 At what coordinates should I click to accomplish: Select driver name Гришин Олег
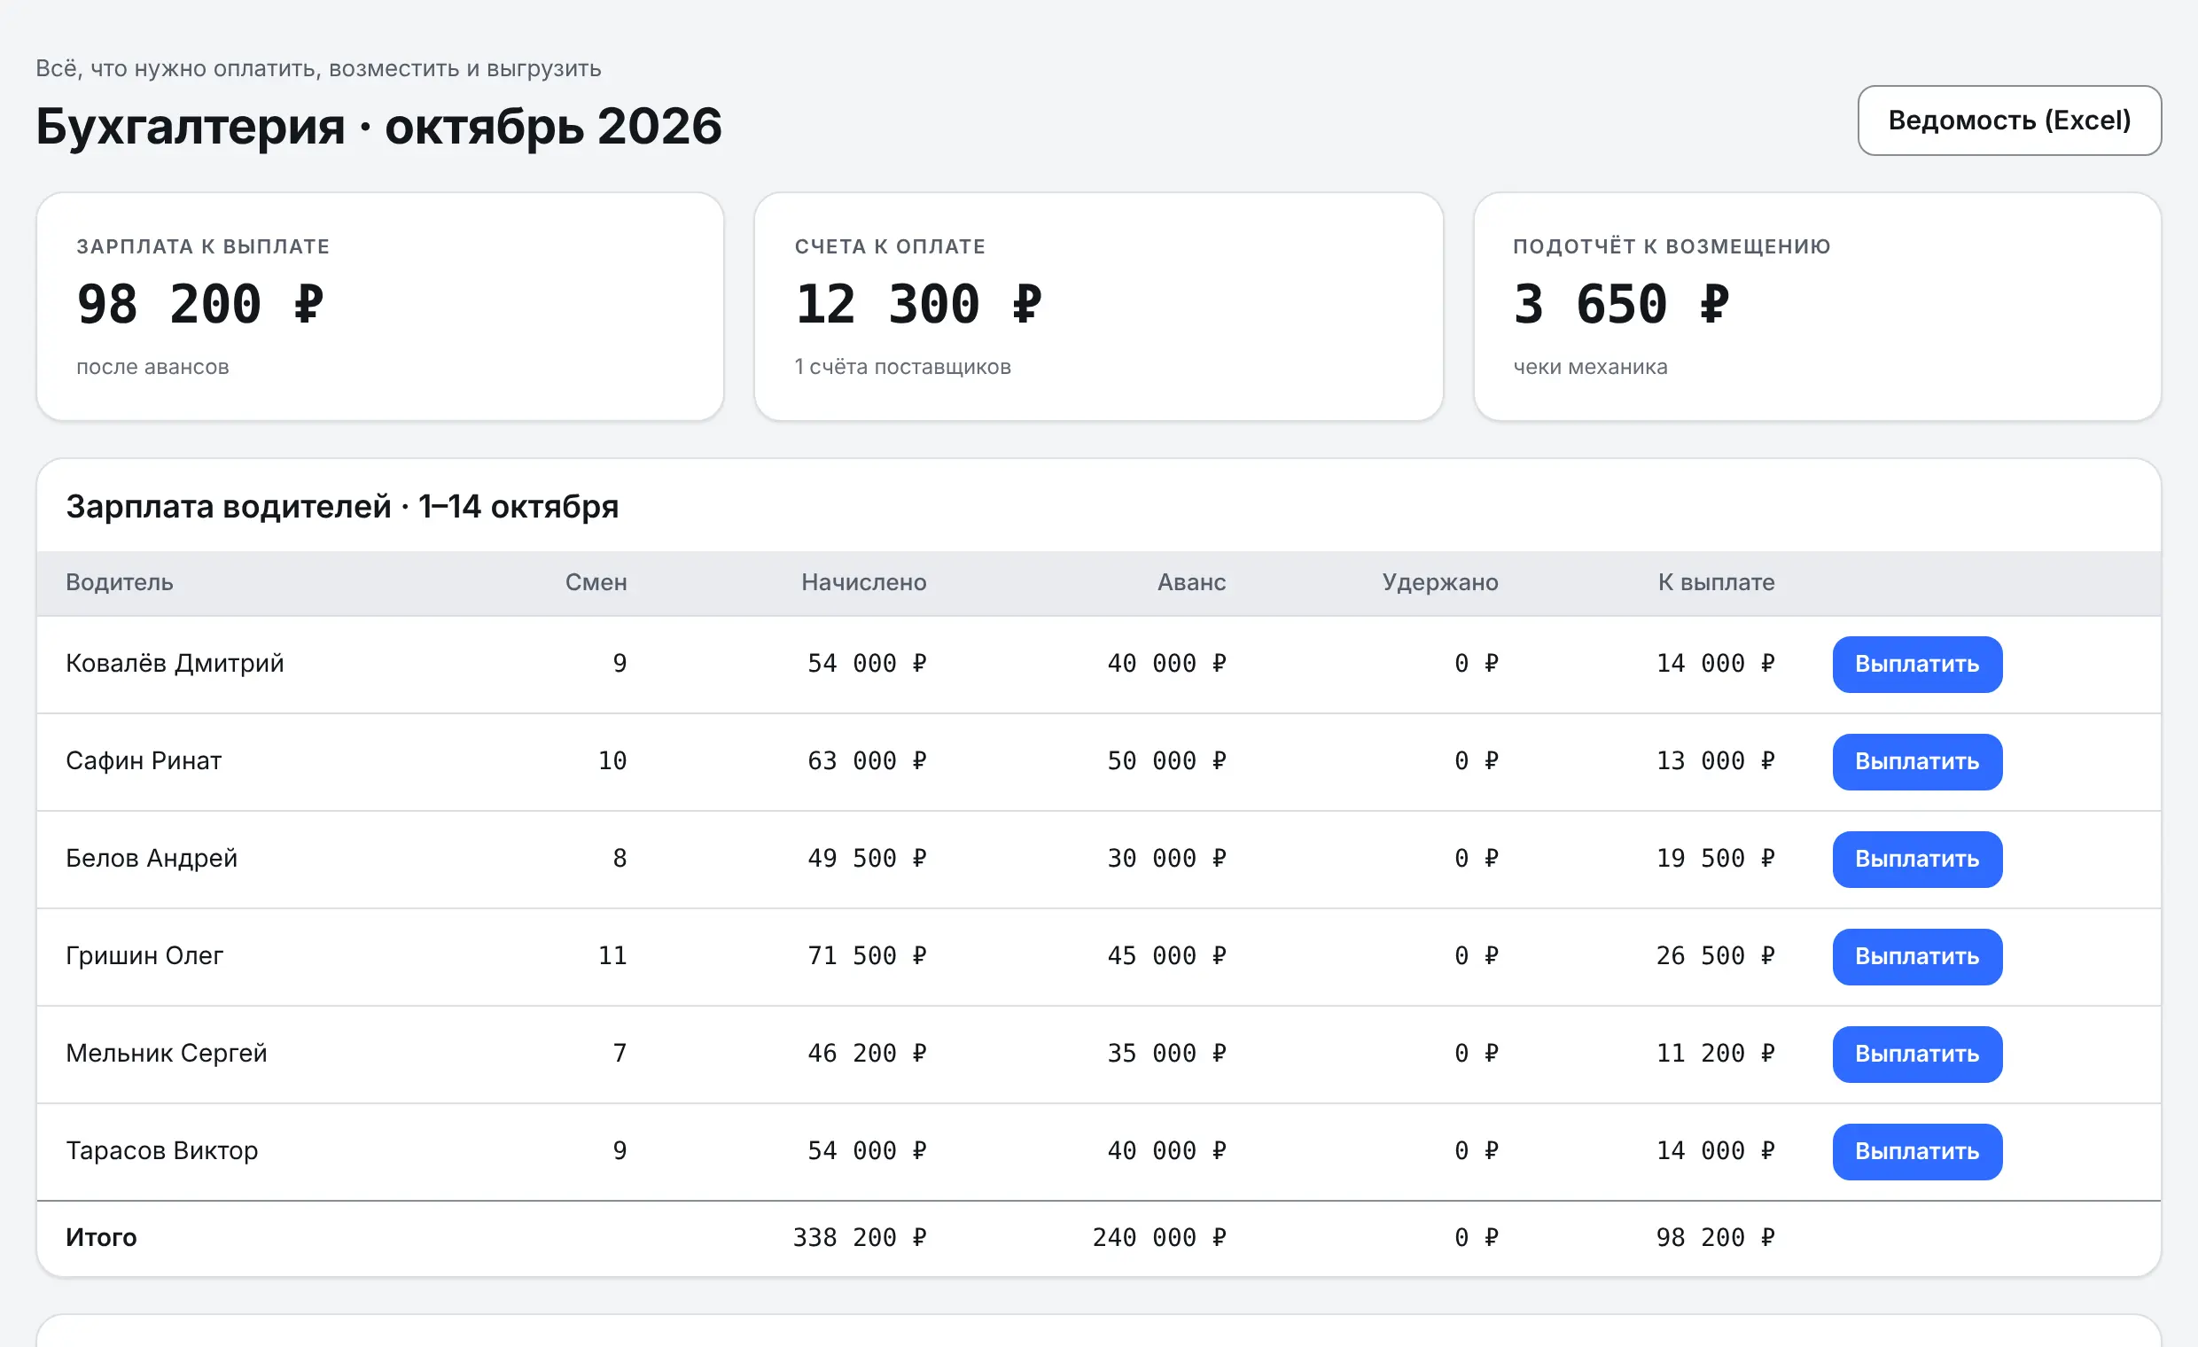pos(144,955)
